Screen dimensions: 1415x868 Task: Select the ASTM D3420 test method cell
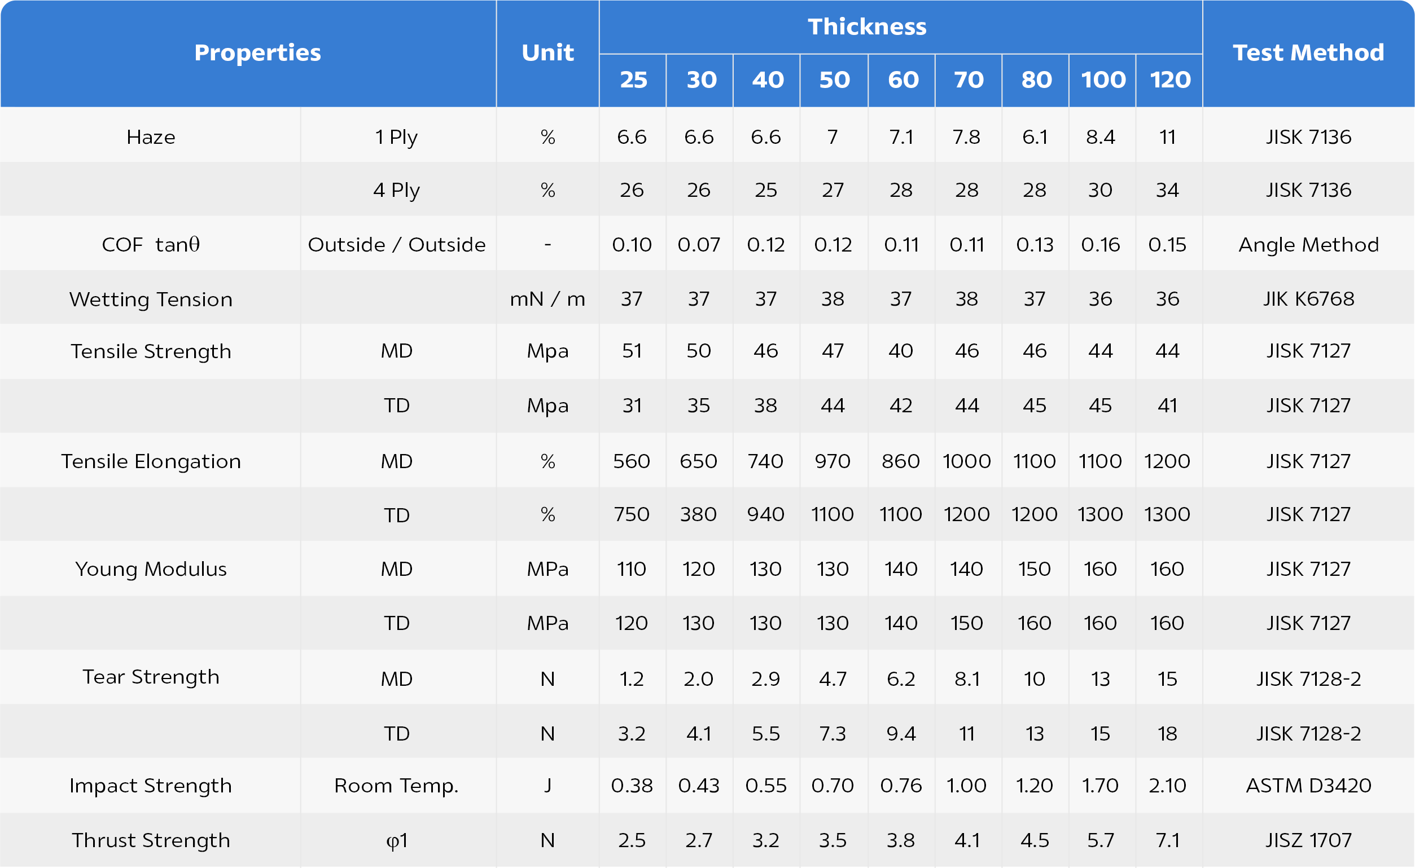pos(1308,785)
